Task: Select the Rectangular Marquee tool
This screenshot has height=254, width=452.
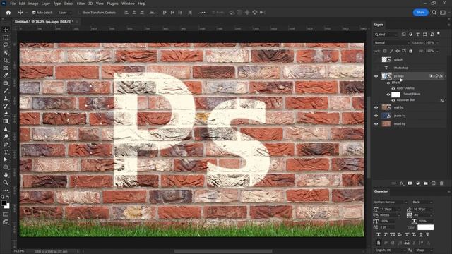Action: [x=6, y=37]
